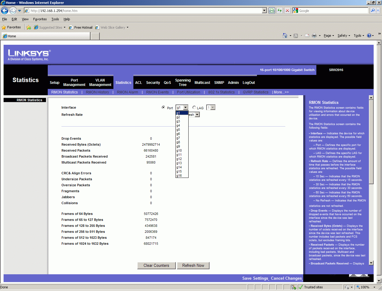Click the Free Hotmail favorites icon link

81,27
